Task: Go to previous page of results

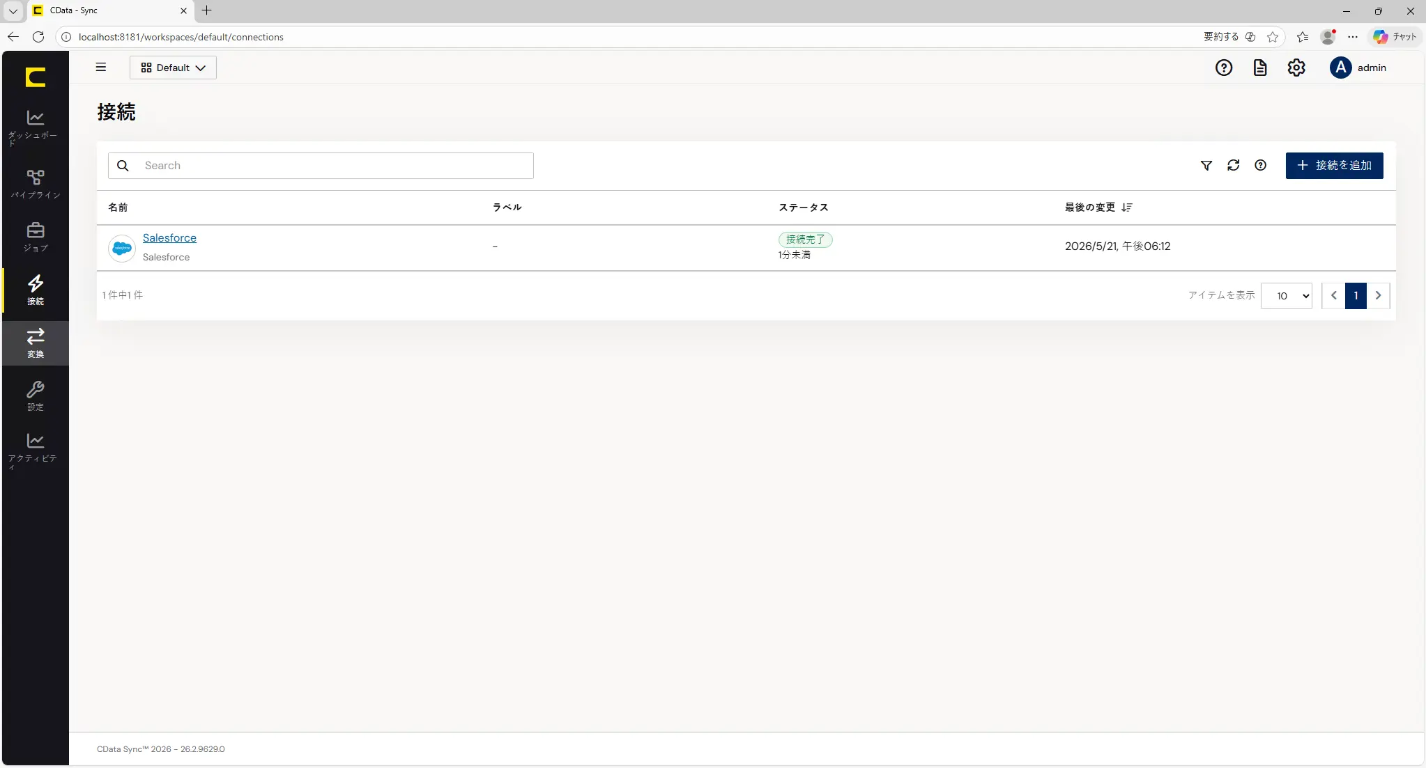Action: [x=1333, y=296]
